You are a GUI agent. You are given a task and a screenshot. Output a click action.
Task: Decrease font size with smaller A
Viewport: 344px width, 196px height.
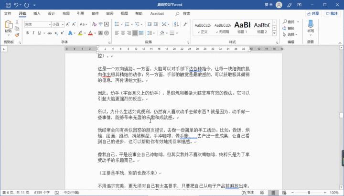click(x=74, y=24)
